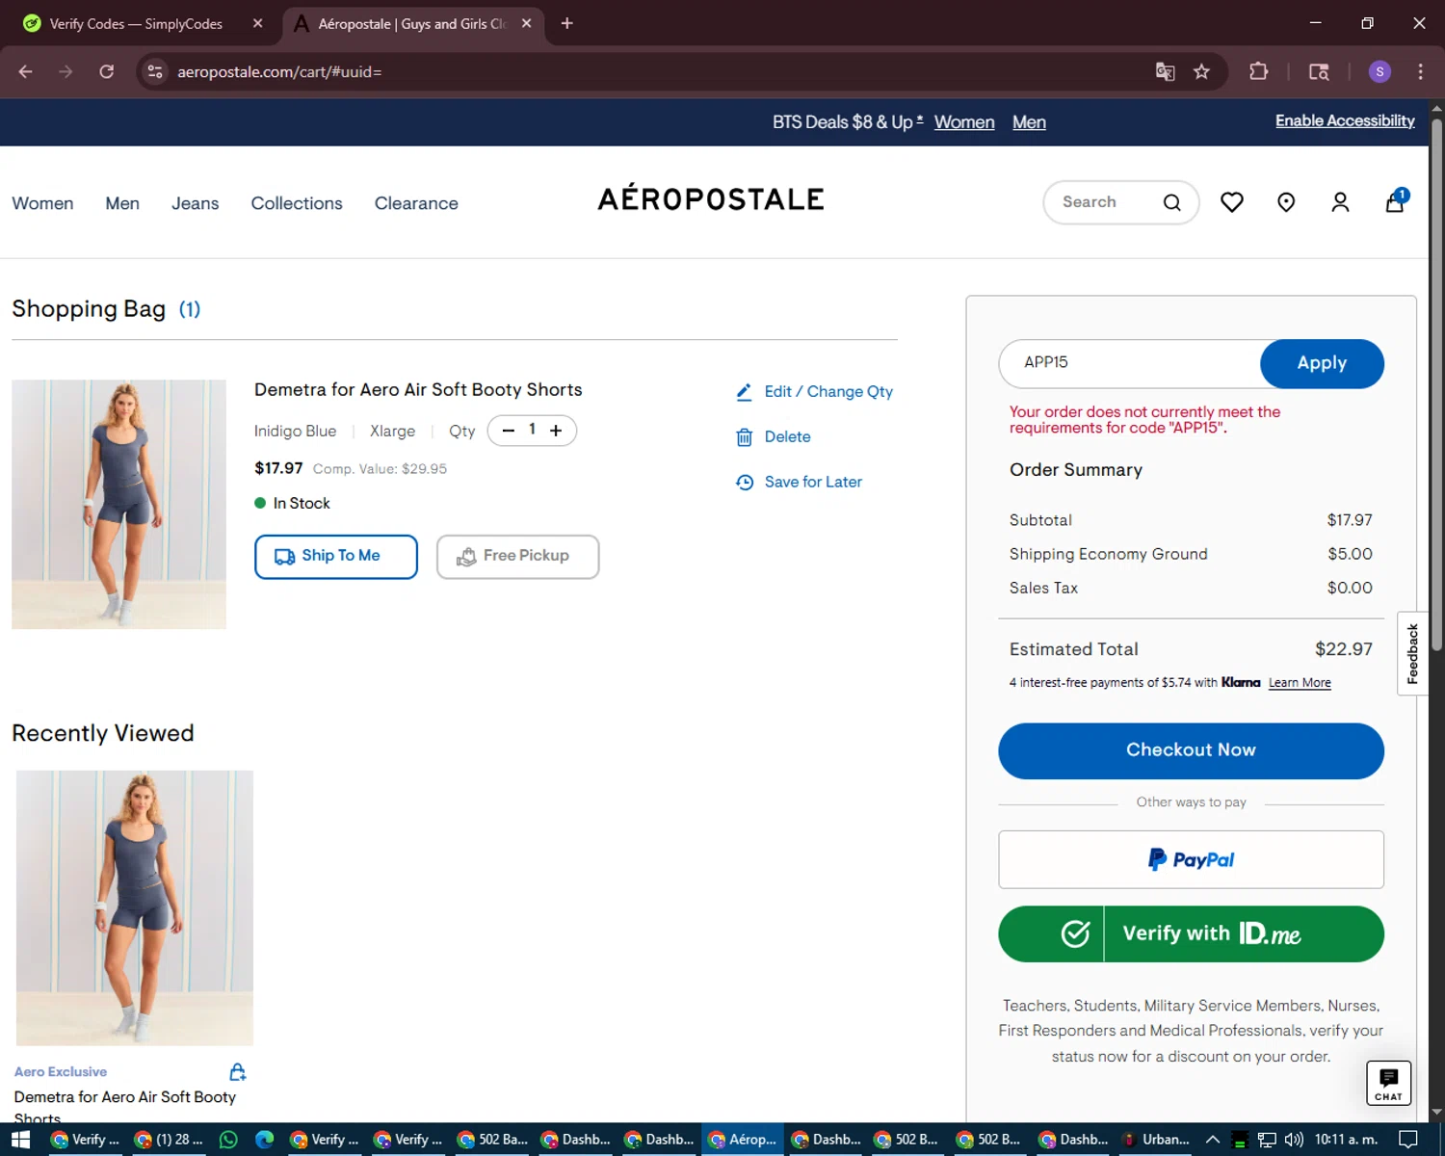Open the browser extensions puzzle icon

pos(1258,71)
